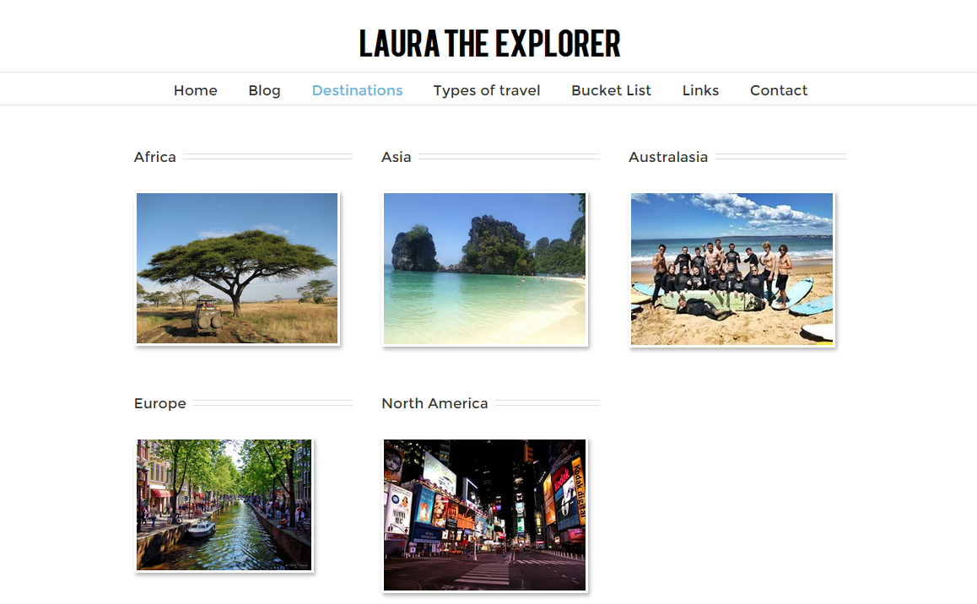This screenshot has height=604, width=977.
Task: Open the Asia beach islands thumbnail
Action: pos(485,269)
